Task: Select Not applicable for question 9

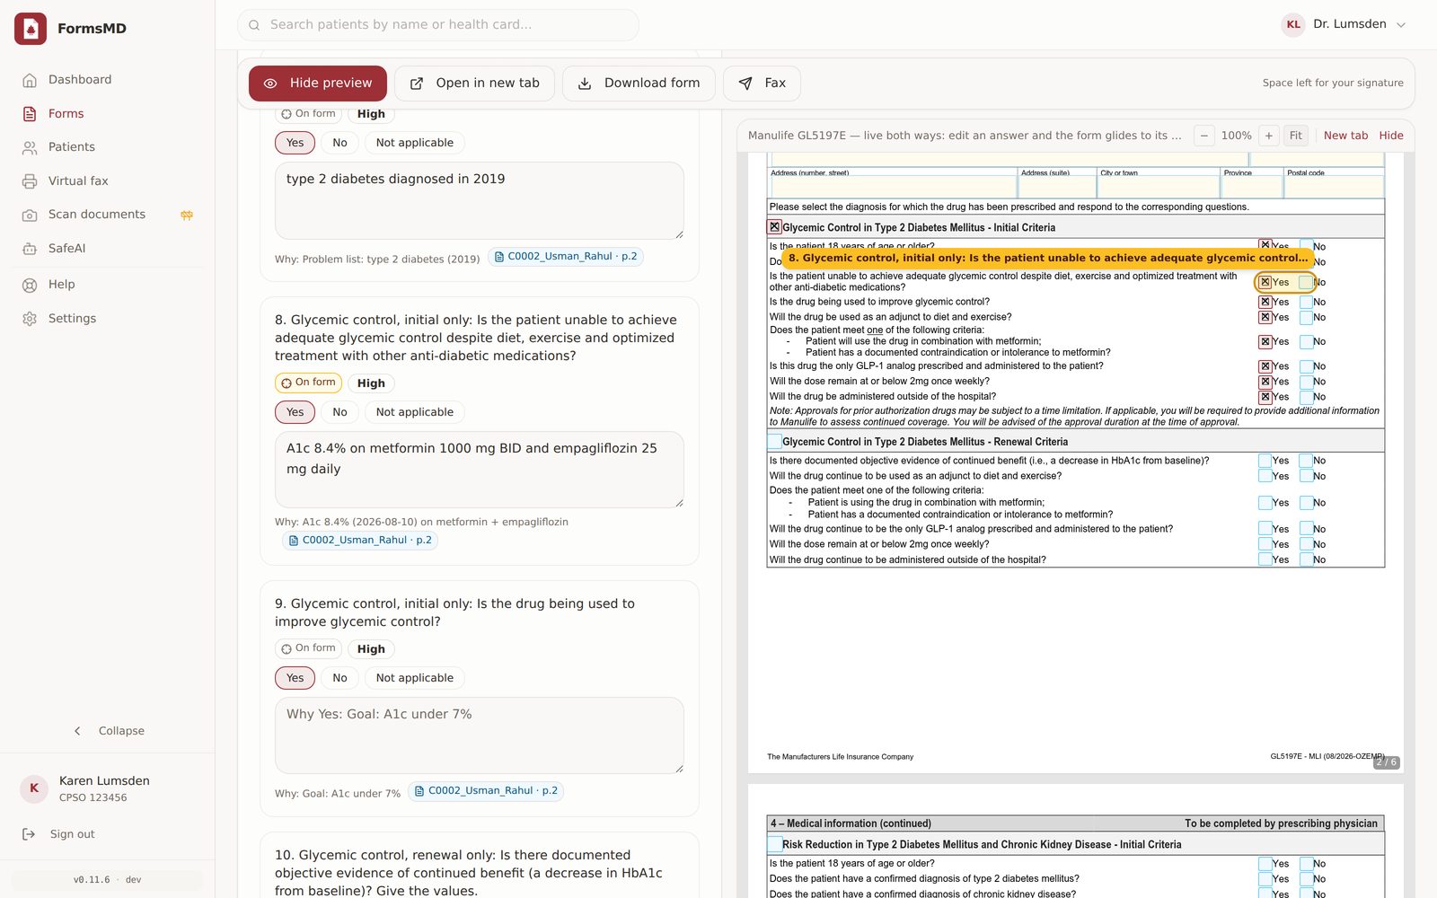Action: pyautogui.click(x=414, y=678)
